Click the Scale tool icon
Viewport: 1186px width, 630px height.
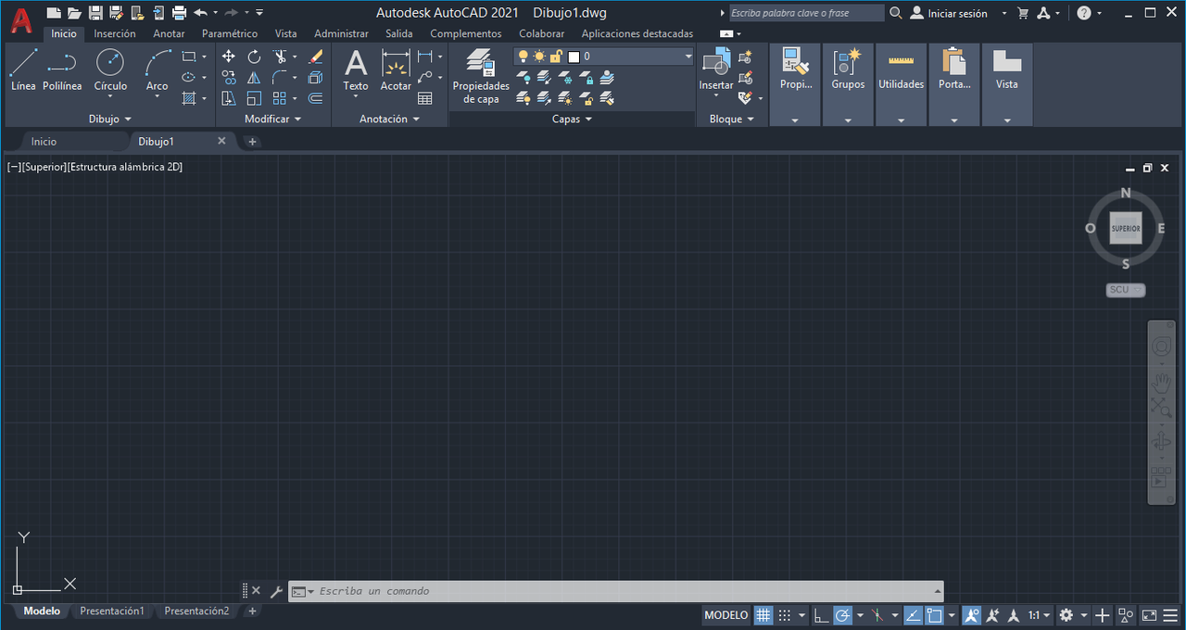[x=254, y=98]
